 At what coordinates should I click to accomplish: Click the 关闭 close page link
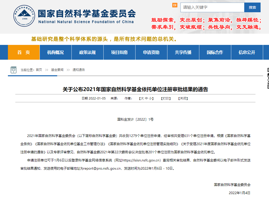tap(183, 98)
